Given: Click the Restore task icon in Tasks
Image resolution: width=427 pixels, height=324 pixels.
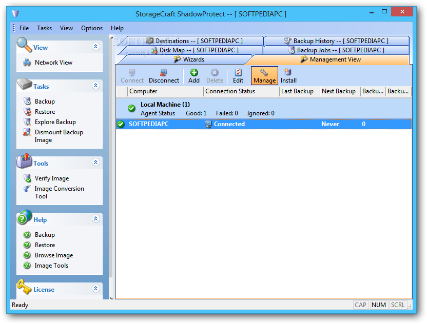Looking at the screenshot, I should click(27, 112).
